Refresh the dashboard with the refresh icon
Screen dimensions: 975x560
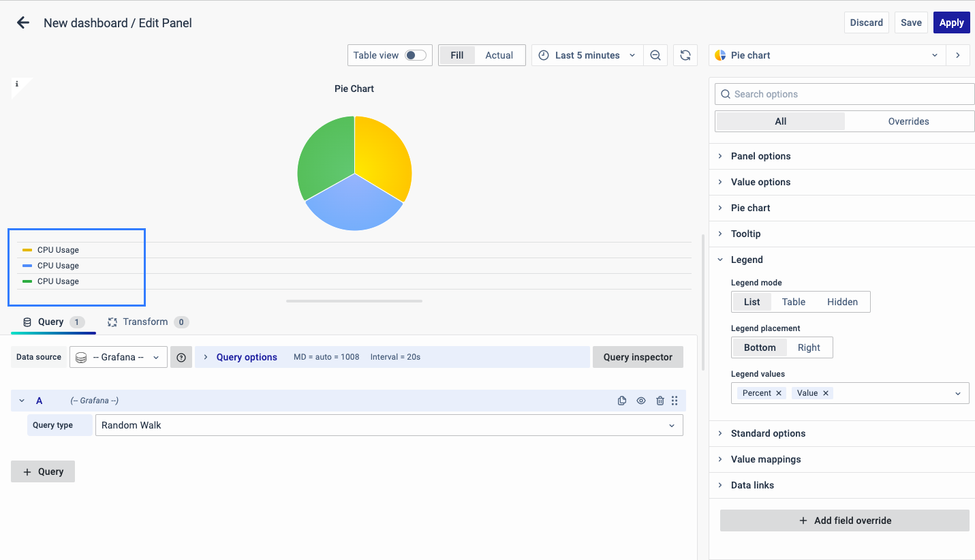(685, 55)
